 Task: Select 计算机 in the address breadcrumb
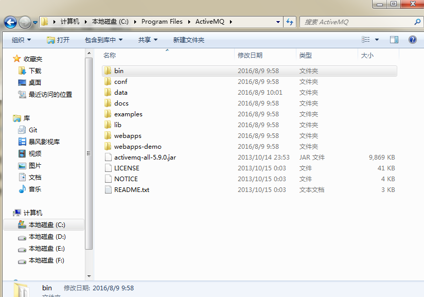click(70, 22)
